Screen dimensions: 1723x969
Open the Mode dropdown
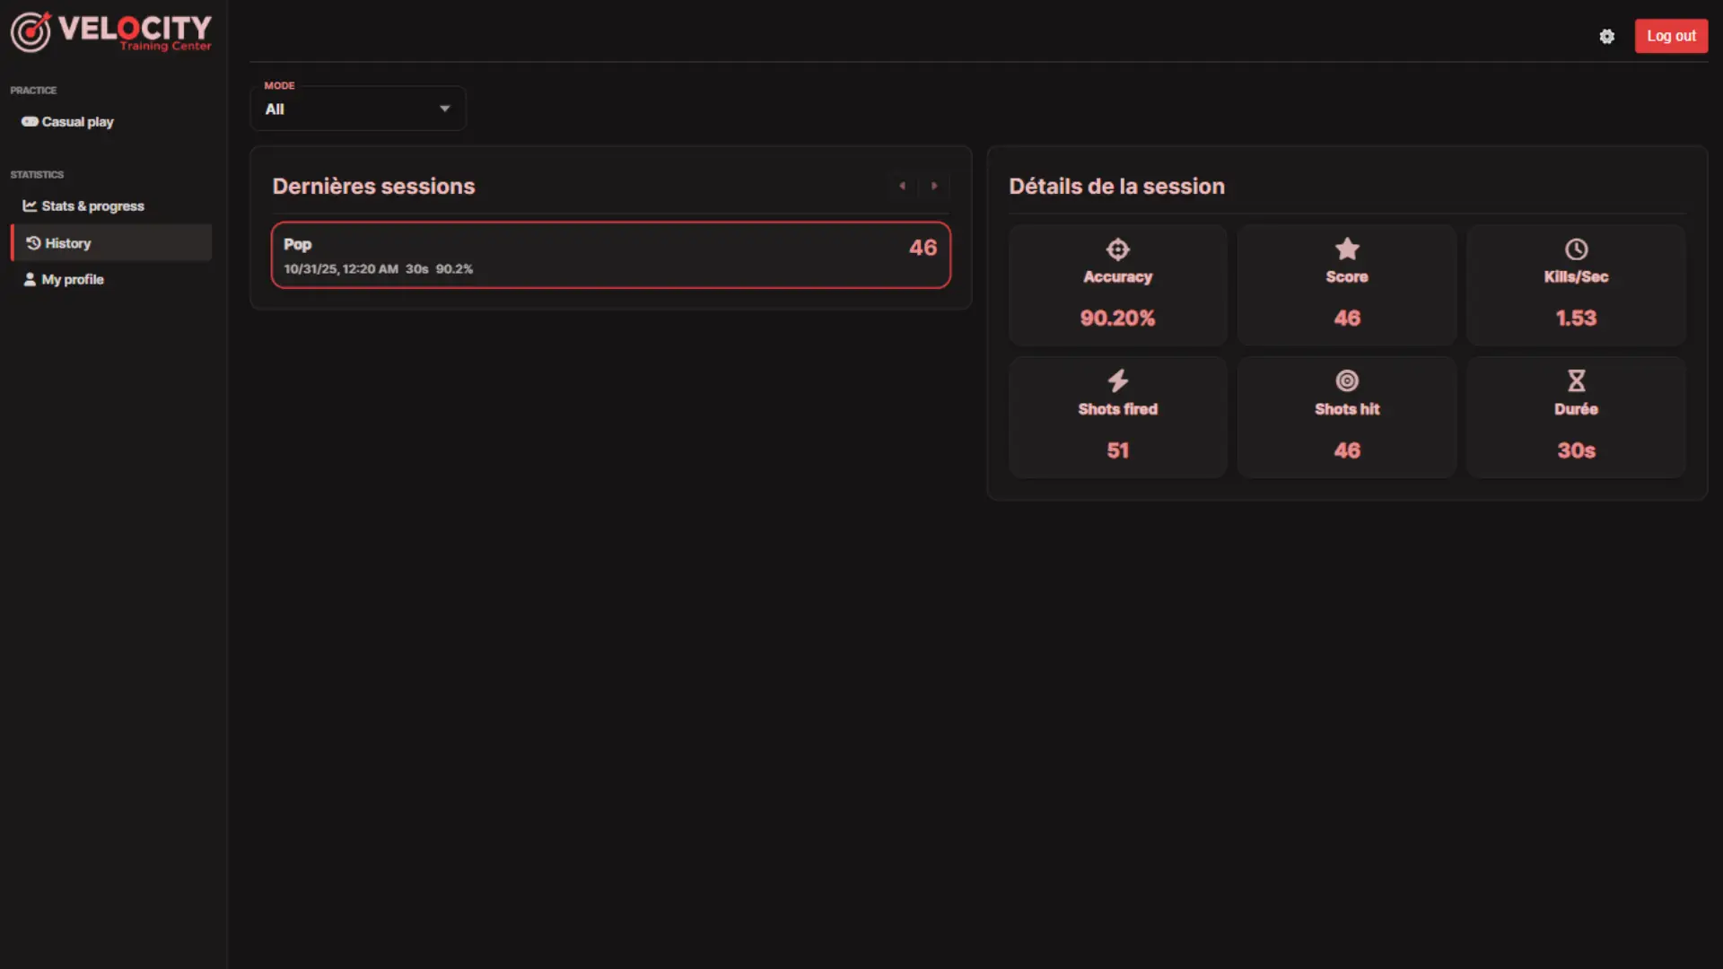(x=357, y=109)
